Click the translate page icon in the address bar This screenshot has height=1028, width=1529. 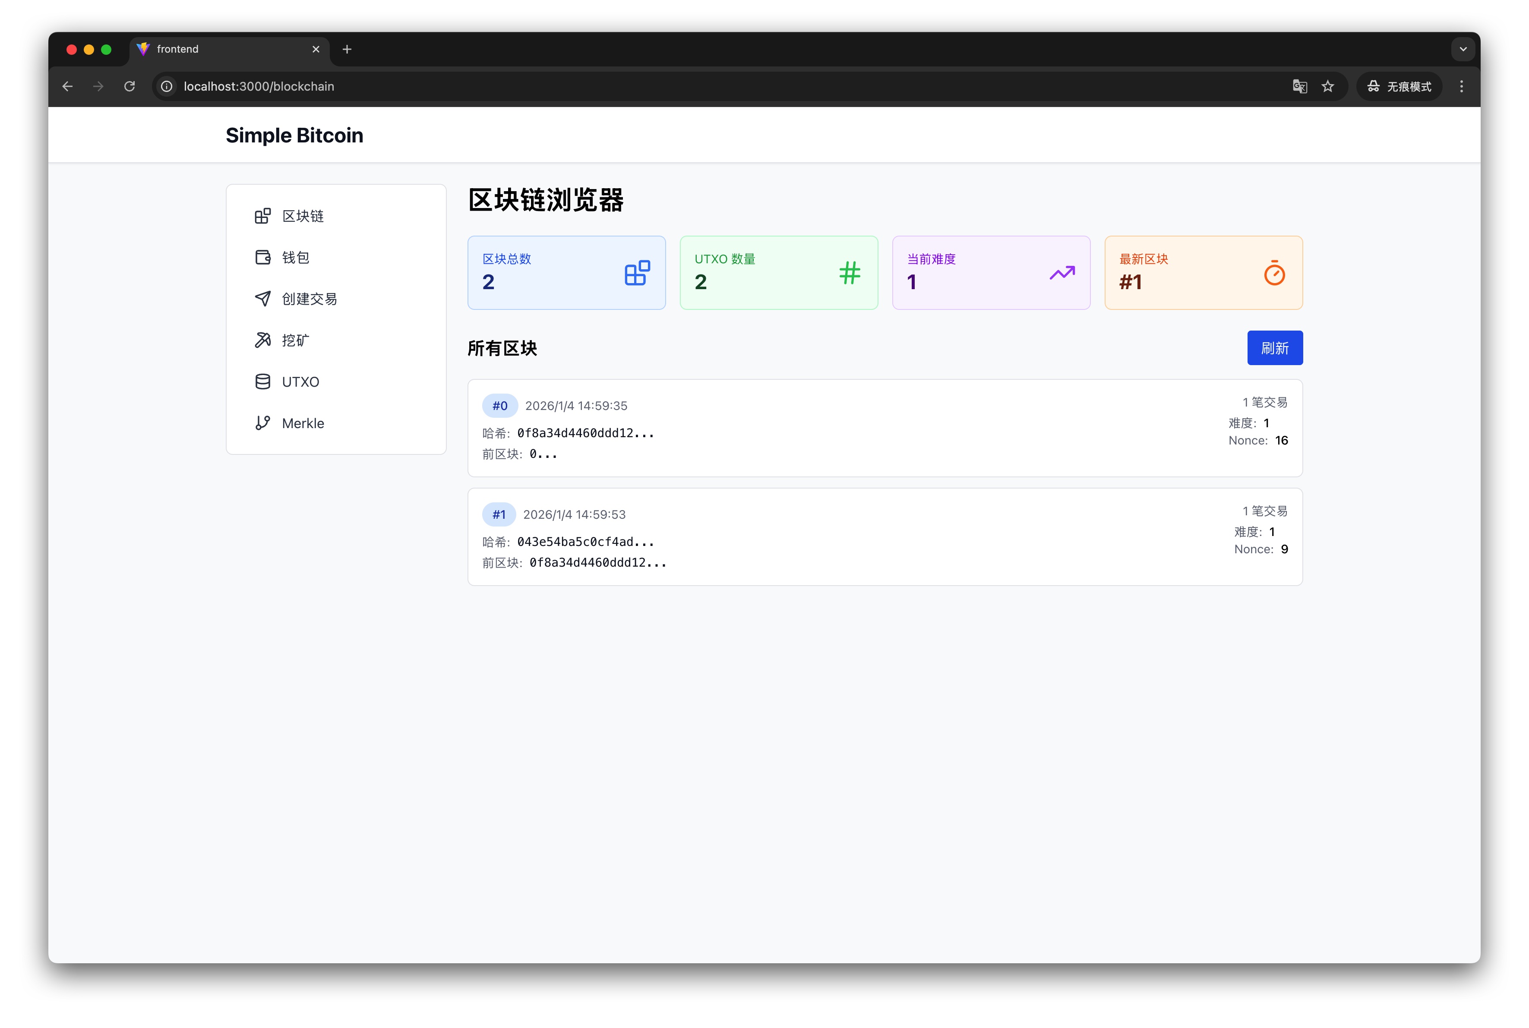tap(1299, 87)
